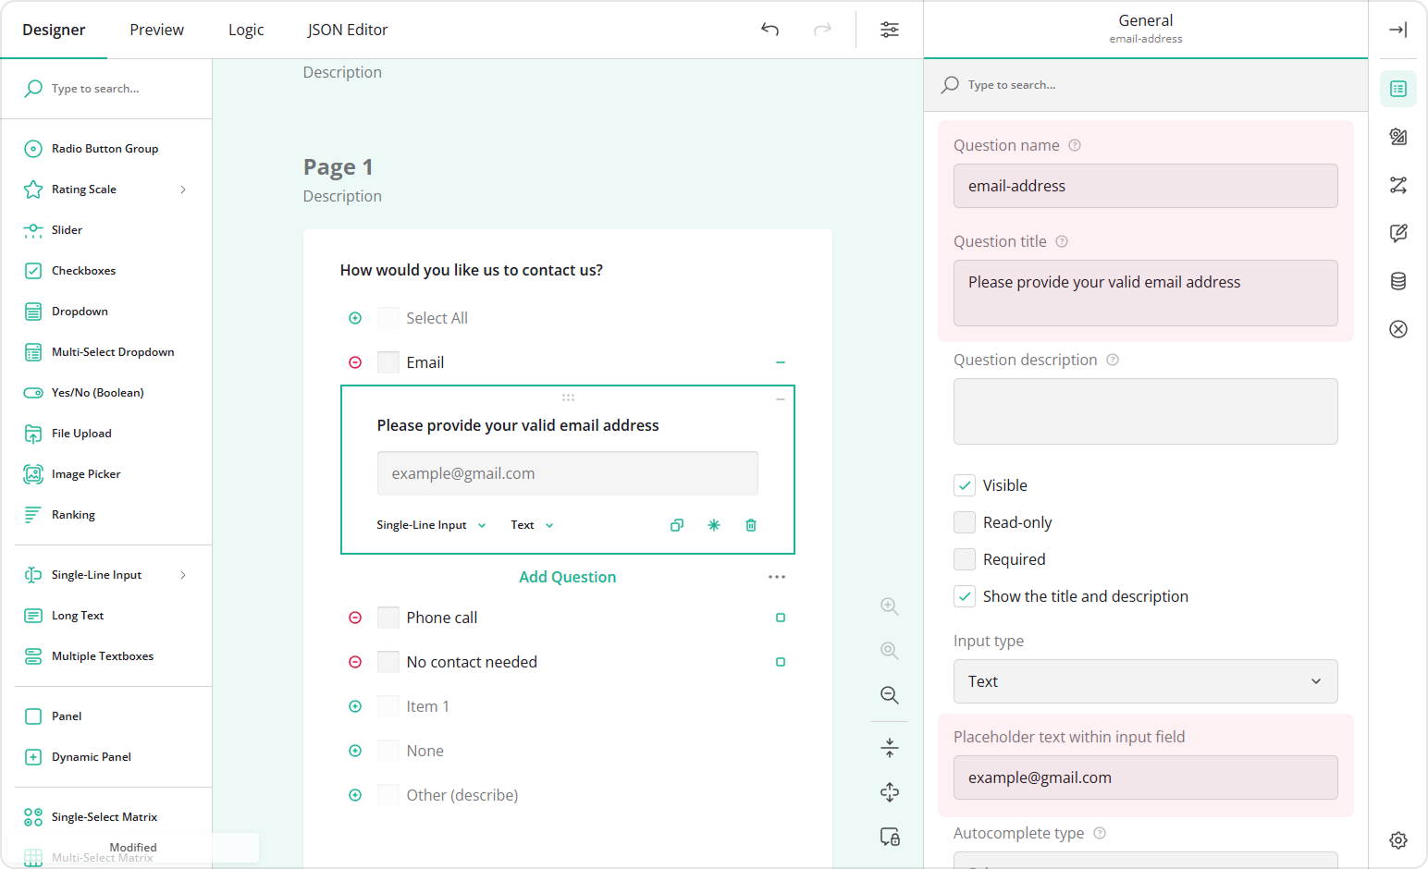Open the Input type dropdown
1428x869 pixels.
(x=1145, y=681)
